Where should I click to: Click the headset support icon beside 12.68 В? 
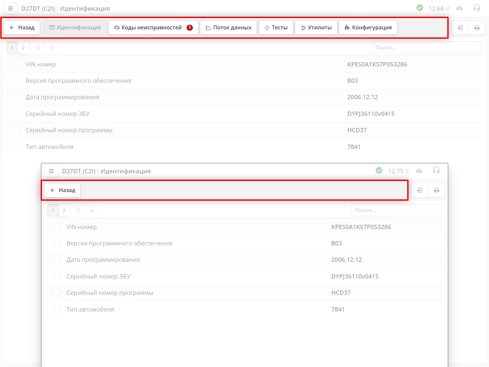pyautogui.click(x=476, y=8)
